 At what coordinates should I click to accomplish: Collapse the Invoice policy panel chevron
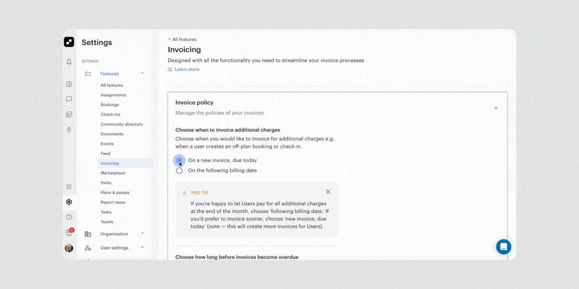[x=496, y=108]
